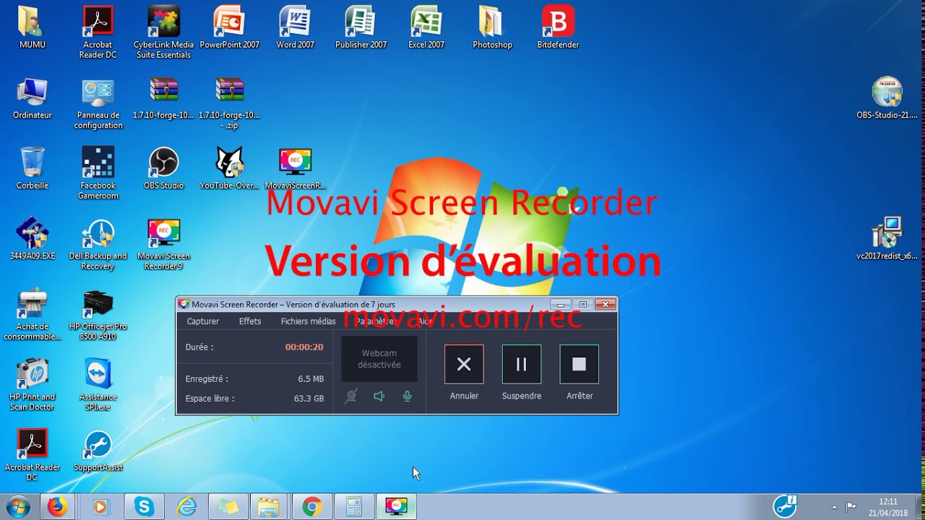Select the Publisher 2007 shortcut
Viewport: 925px width, 520px height.
click(361, 27)
